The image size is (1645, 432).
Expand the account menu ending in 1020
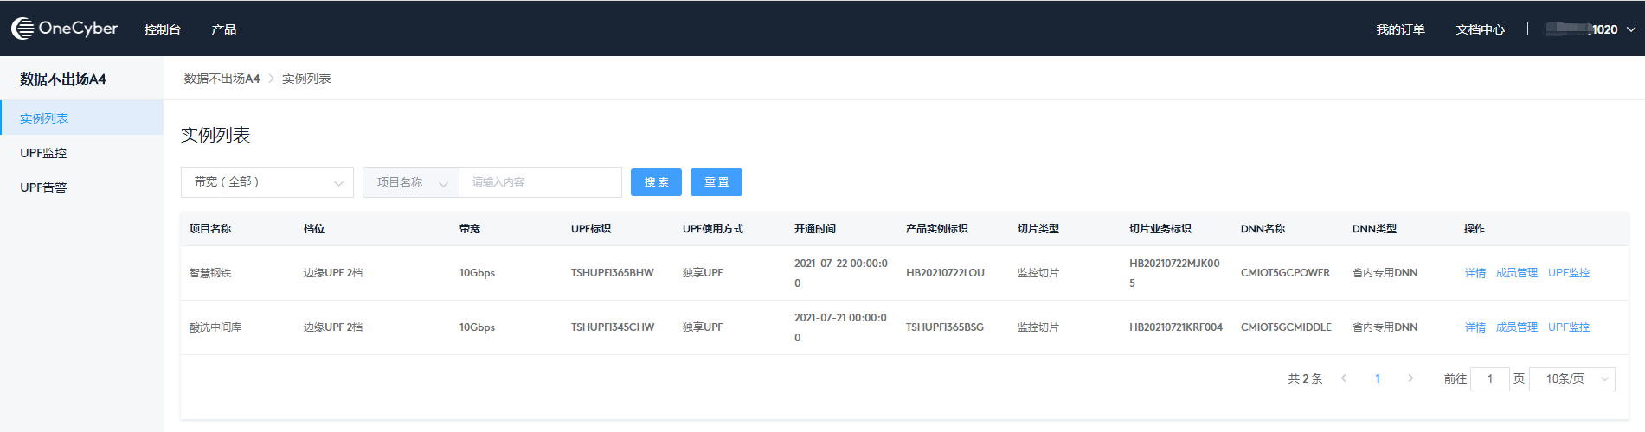pyautogui.click(x=1590, y=29)
